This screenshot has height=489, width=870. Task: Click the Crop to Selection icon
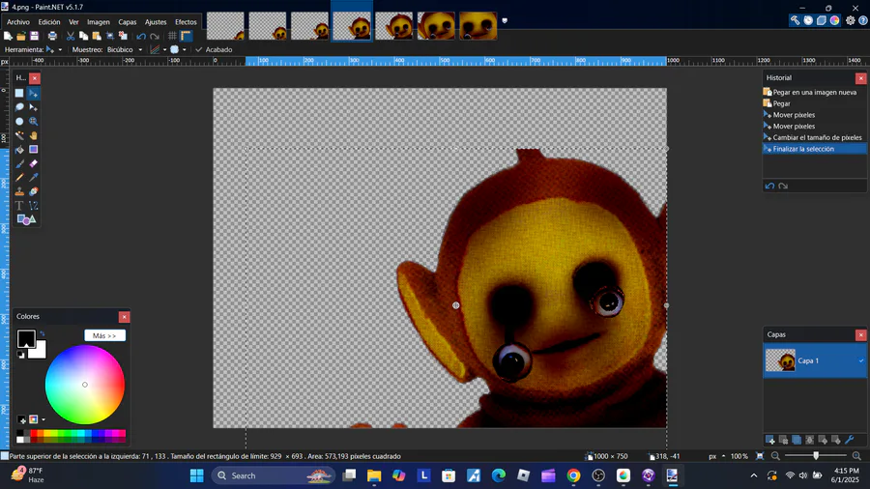(x=110, y=36)
